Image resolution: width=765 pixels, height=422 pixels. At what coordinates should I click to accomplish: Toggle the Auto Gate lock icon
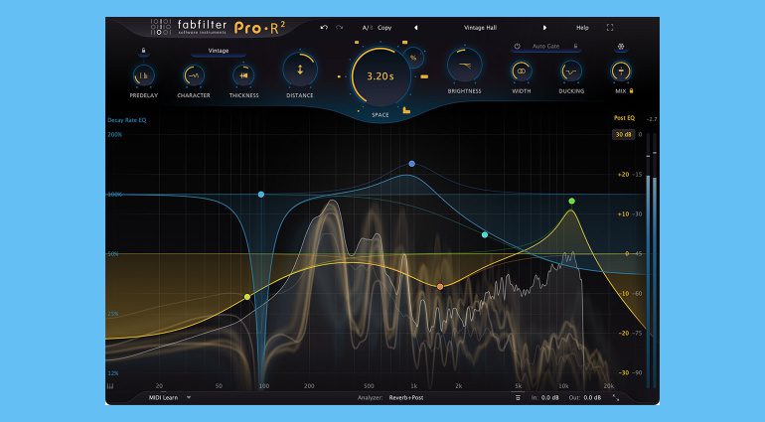[575, 47]
